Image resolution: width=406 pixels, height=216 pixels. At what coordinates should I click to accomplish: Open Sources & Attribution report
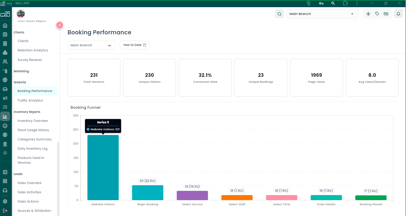pos(34,211)
